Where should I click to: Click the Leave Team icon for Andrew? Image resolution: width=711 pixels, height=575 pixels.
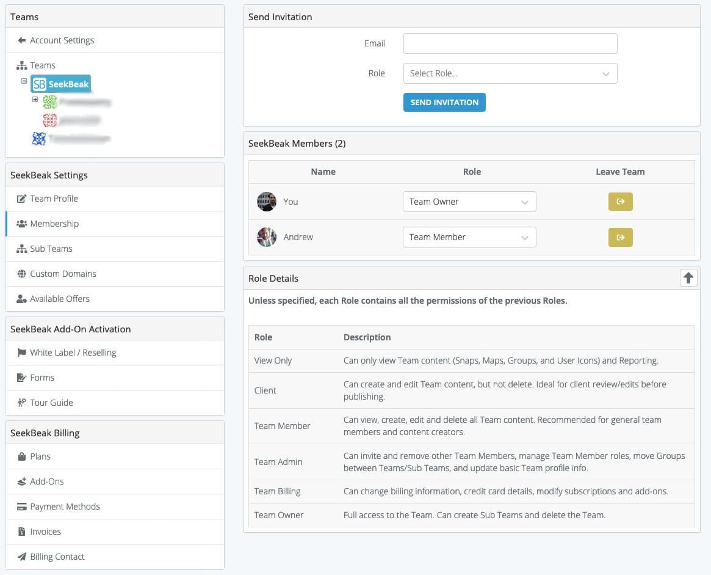(620, 237)
